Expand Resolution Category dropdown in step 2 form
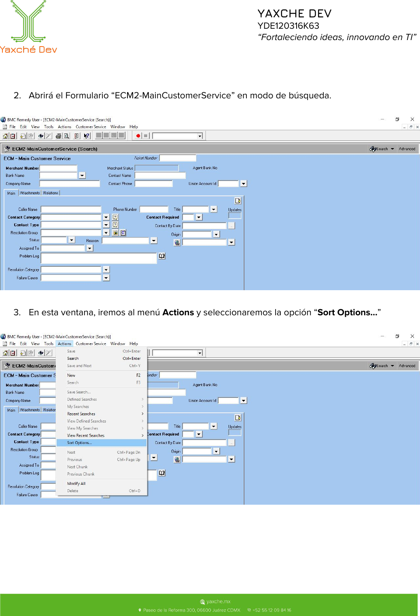Viewport: 420px width, 616px height. pyautogui.click(x=106, y=270)
